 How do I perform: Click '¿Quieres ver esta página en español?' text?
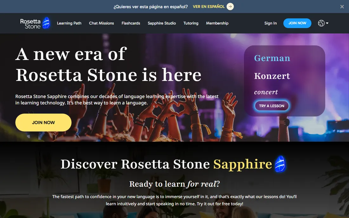(151, 7)
